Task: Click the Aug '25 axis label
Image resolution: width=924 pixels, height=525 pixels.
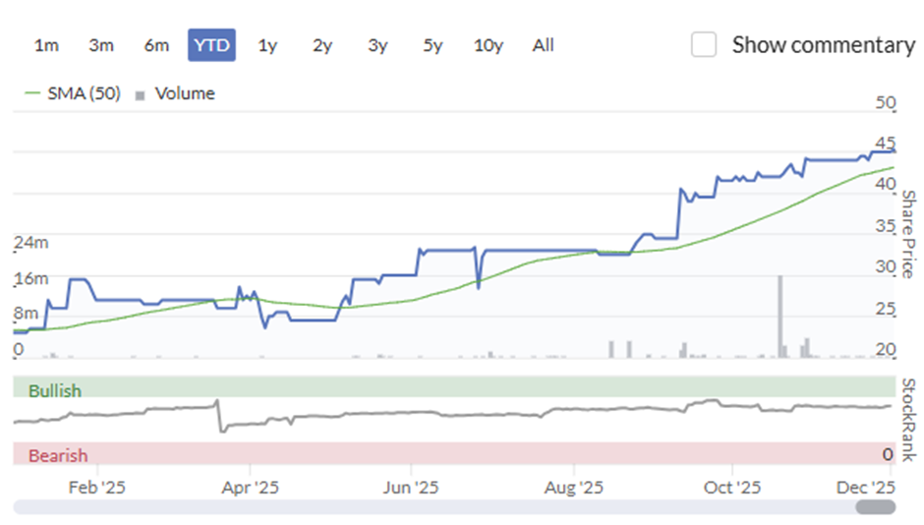Action: [x=574, y=488]
